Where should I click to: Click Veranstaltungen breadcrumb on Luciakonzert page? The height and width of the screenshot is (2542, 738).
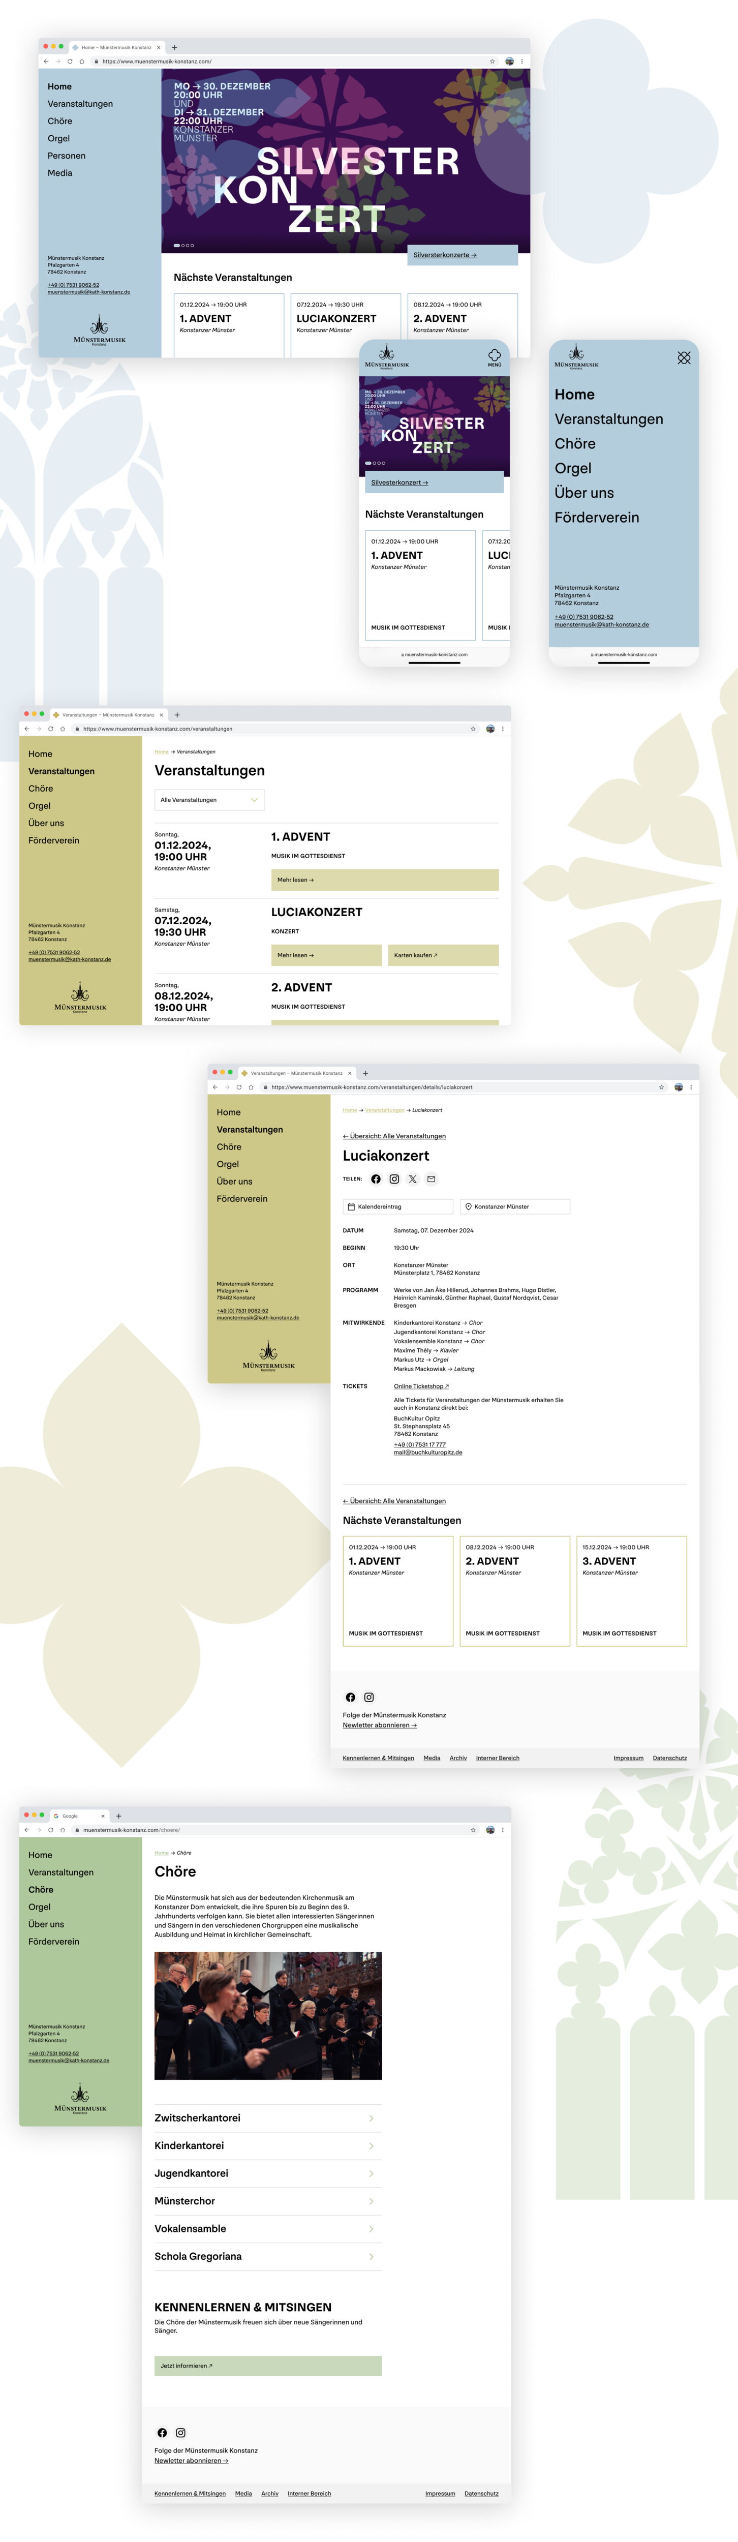[x=385, y=1110]
